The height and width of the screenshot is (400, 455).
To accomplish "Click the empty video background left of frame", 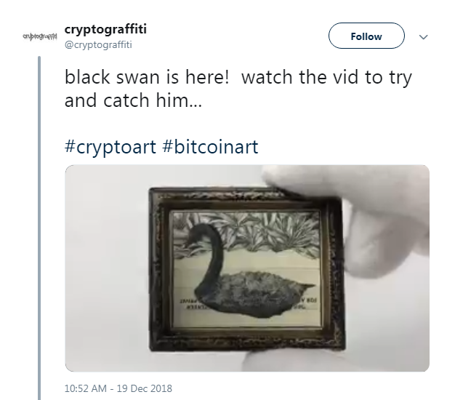I will point(106,267).
